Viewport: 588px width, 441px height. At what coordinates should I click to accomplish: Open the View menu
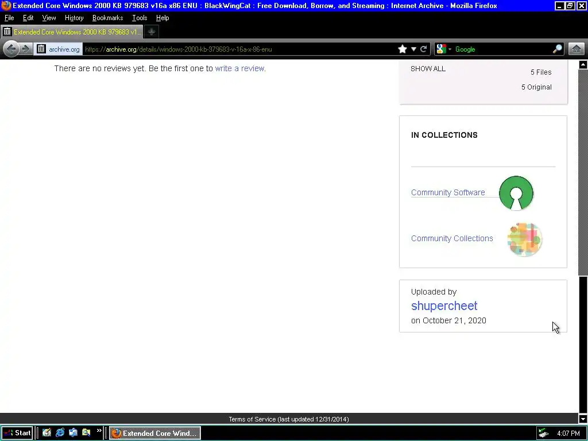coord(49,18)
